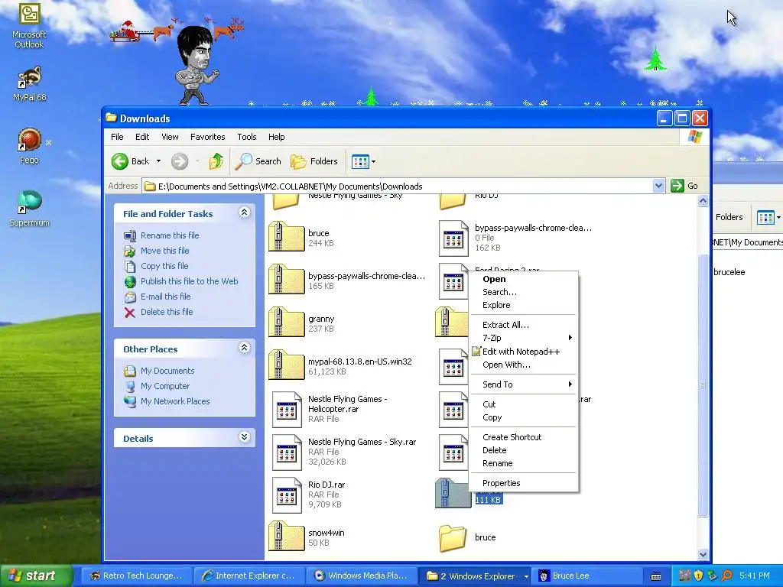Collapse the File and Folder Tasks panel

(x=244, y=212)
